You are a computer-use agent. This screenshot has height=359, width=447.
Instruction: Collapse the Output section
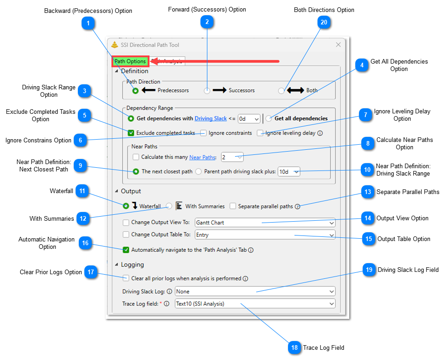coord(116,191)
